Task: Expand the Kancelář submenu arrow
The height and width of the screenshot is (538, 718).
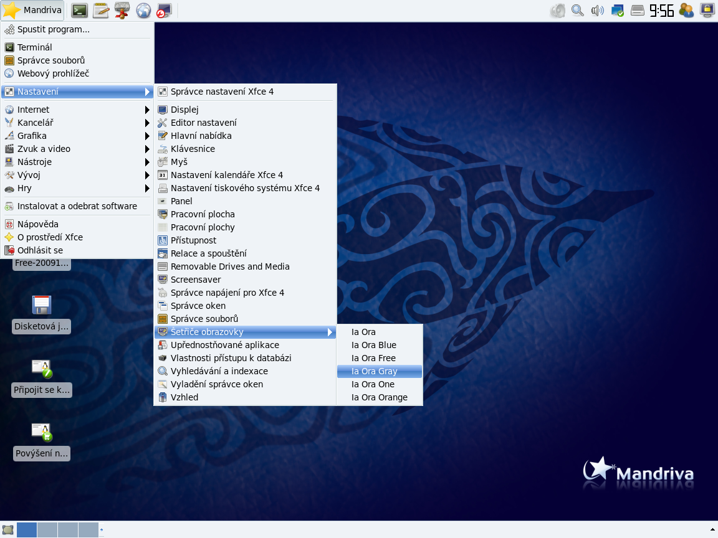Action: [x=147, y=123]
